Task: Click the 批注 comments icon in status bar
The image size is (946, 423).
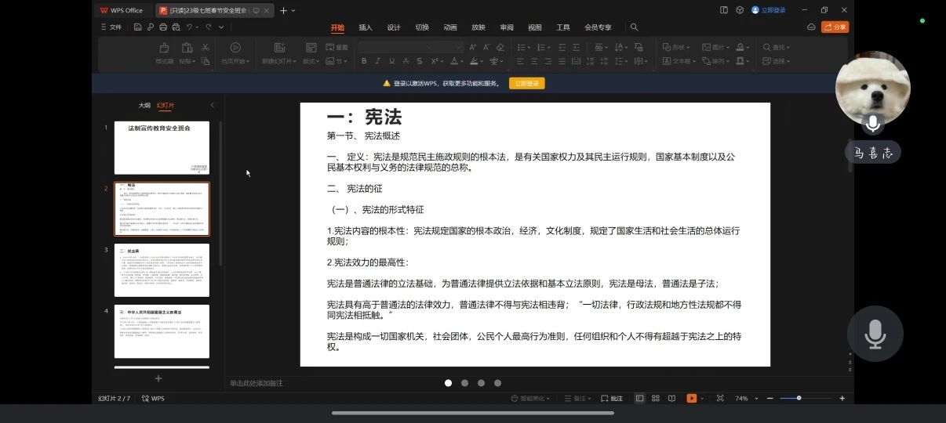Action: (x=613, y=398)
